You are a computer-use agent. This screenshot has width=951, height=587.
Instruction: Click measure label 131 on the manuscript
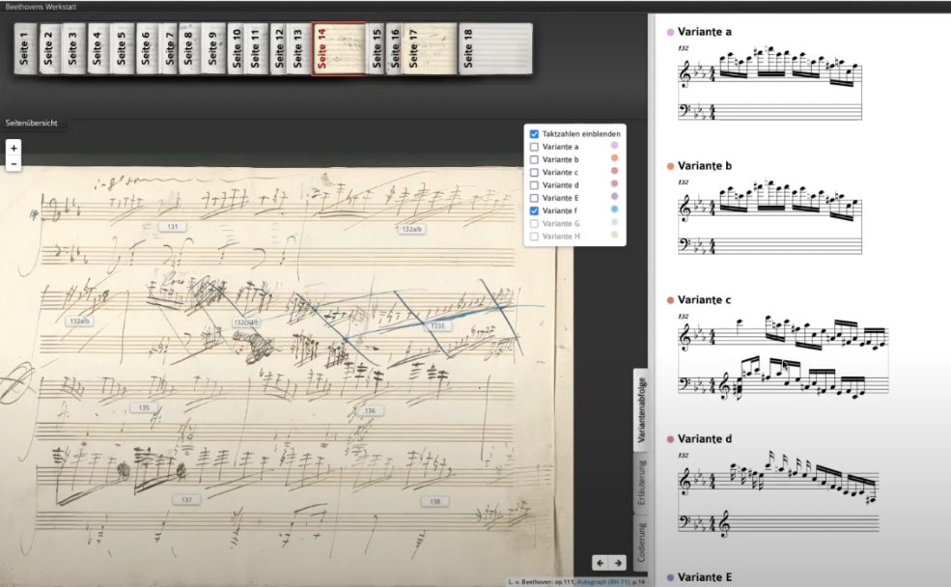(x=172, y=227)
